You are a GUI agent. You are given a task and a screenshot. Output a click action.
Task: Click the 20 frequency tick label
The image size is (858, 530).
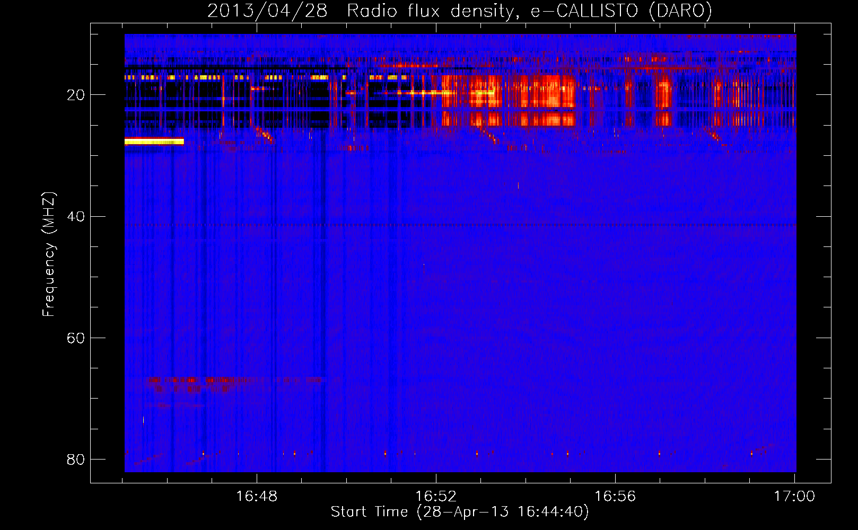76,95
